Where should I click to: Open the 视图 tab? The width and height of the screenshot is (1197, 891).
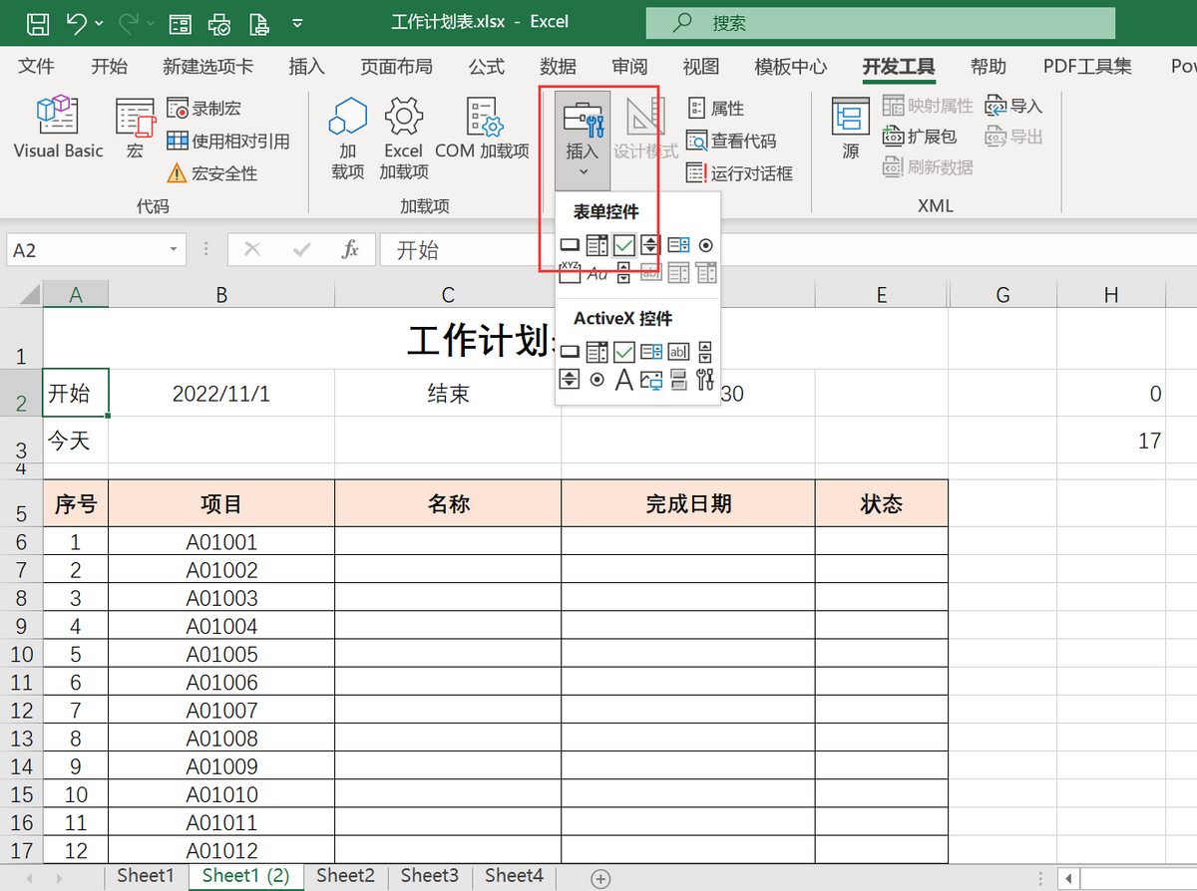tap(701, 67)
